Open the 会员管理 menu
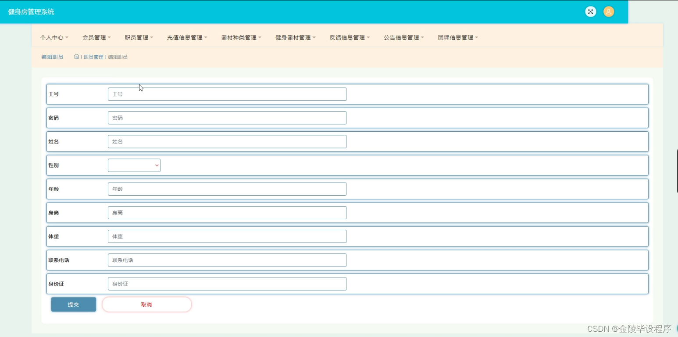 tap(96, 38)
